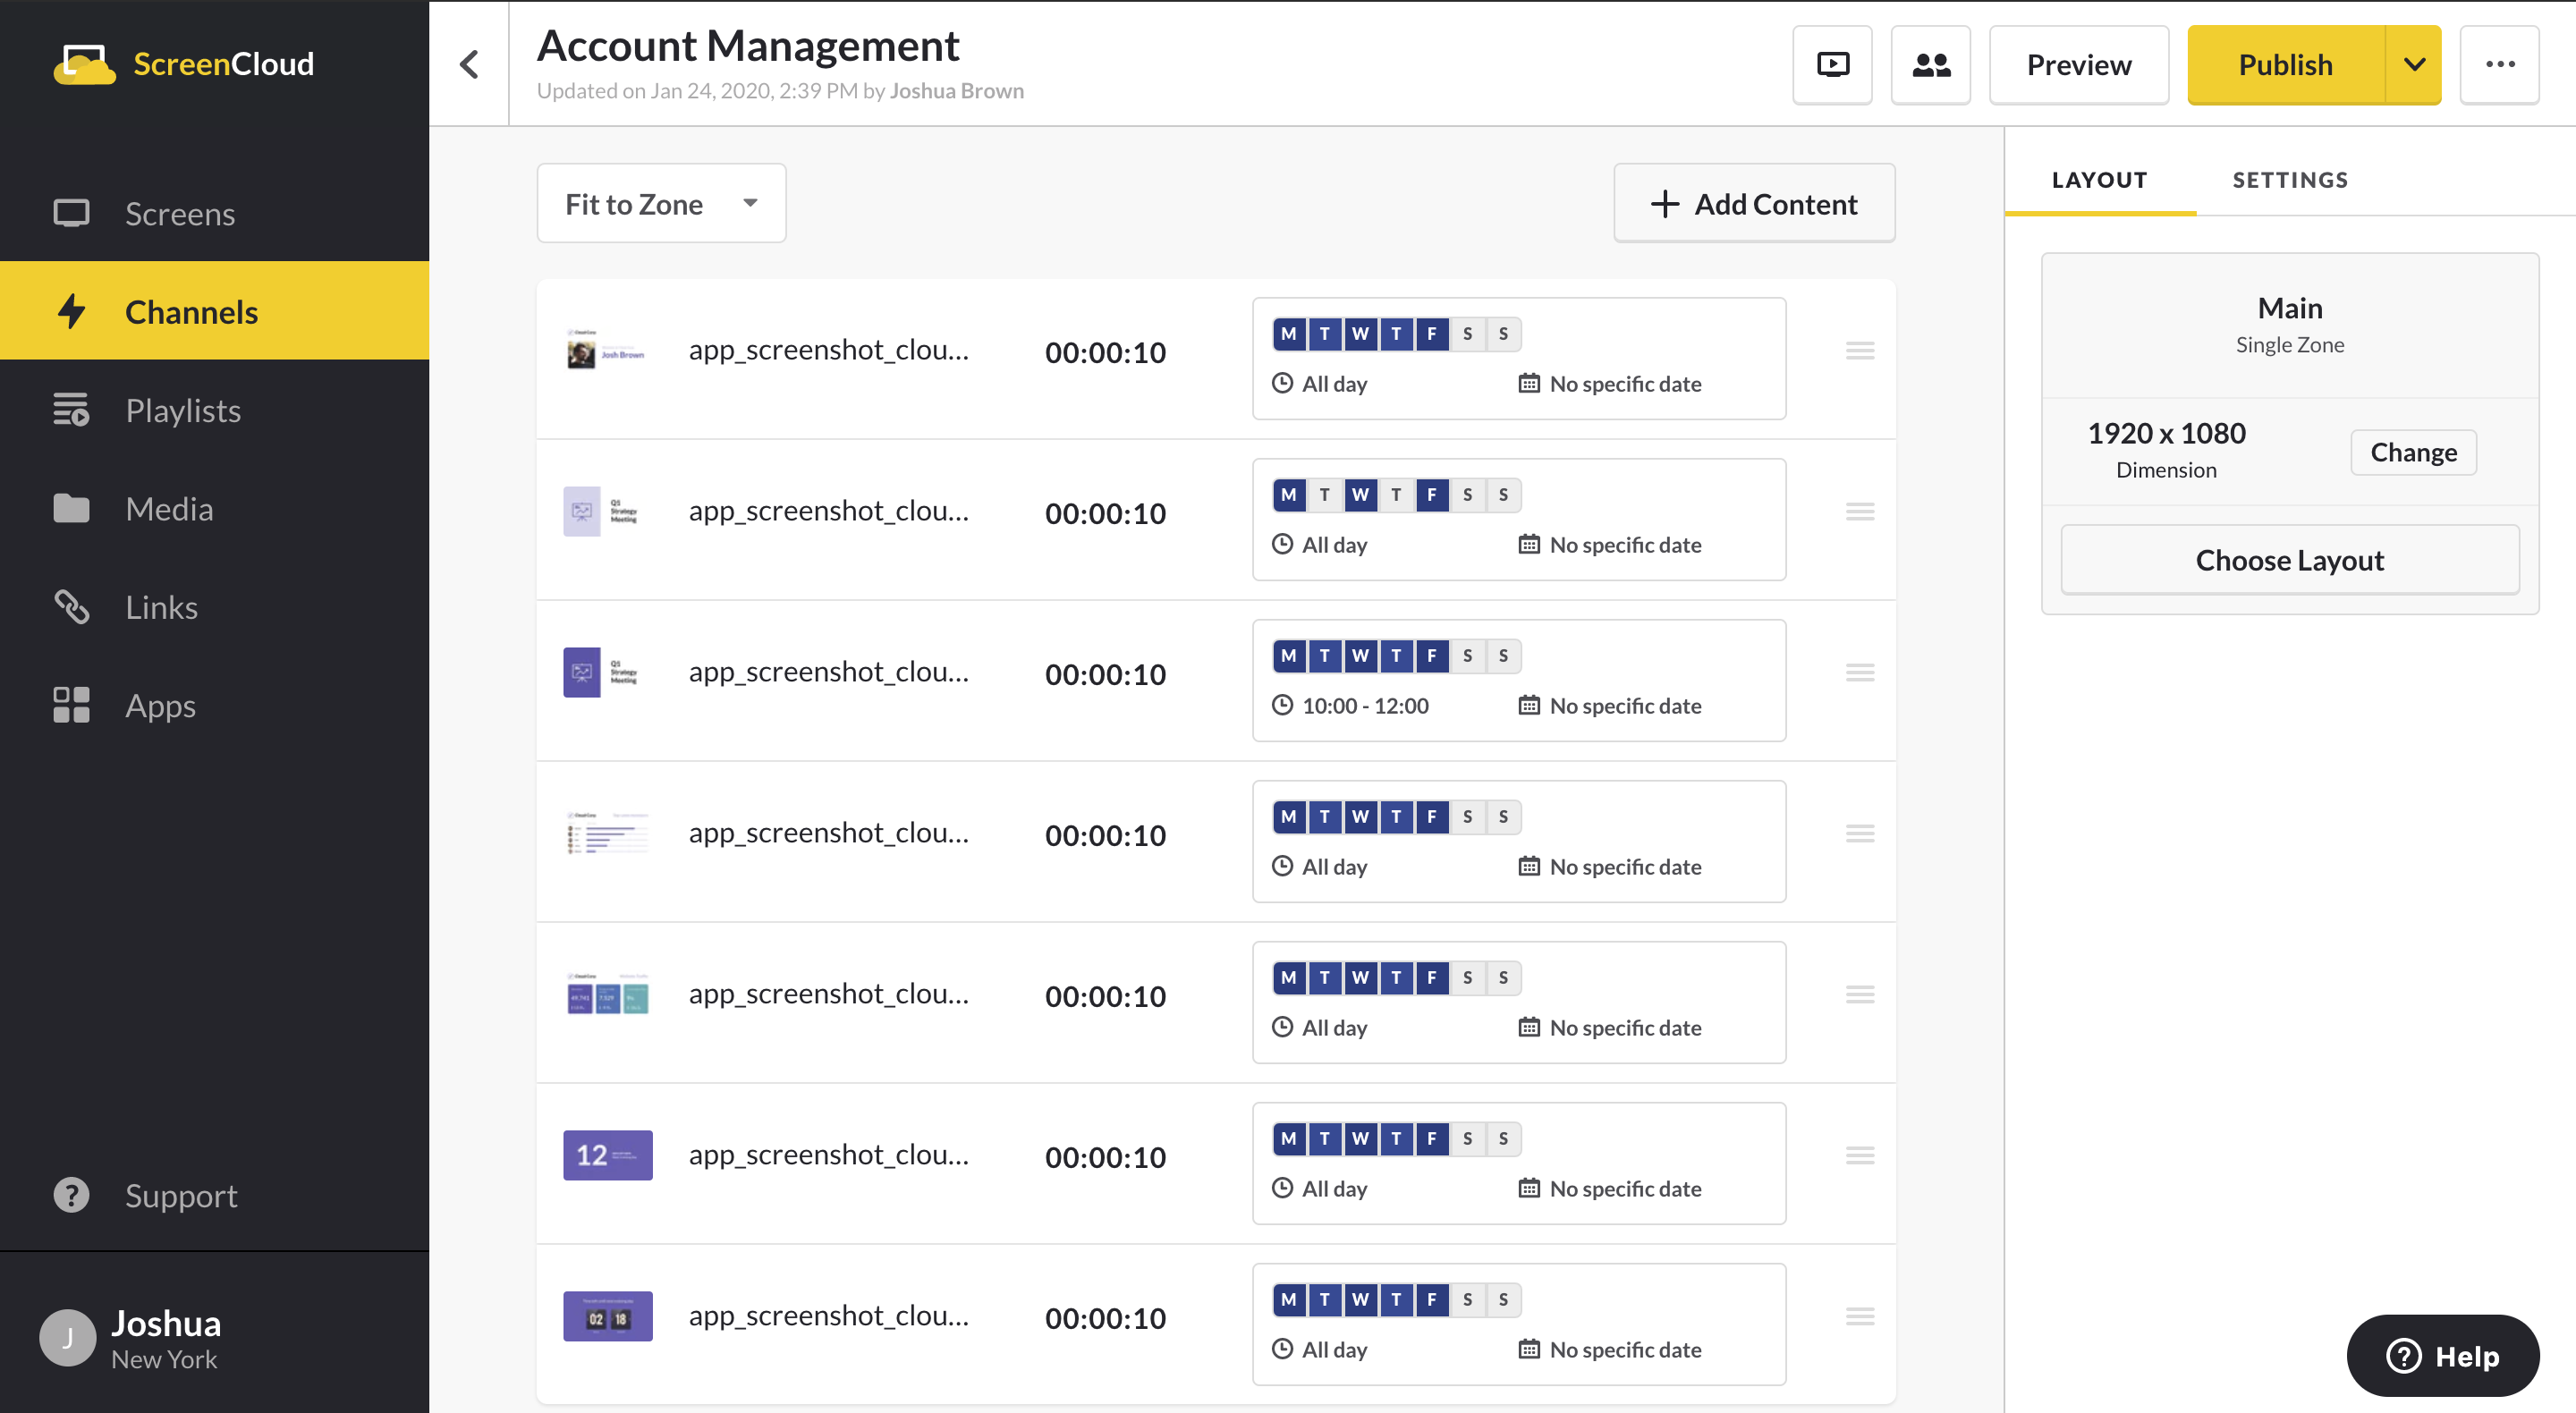2576x1413 pixels.
Task: Toggle Sunday on the third content item
Action: point(1503,656)
